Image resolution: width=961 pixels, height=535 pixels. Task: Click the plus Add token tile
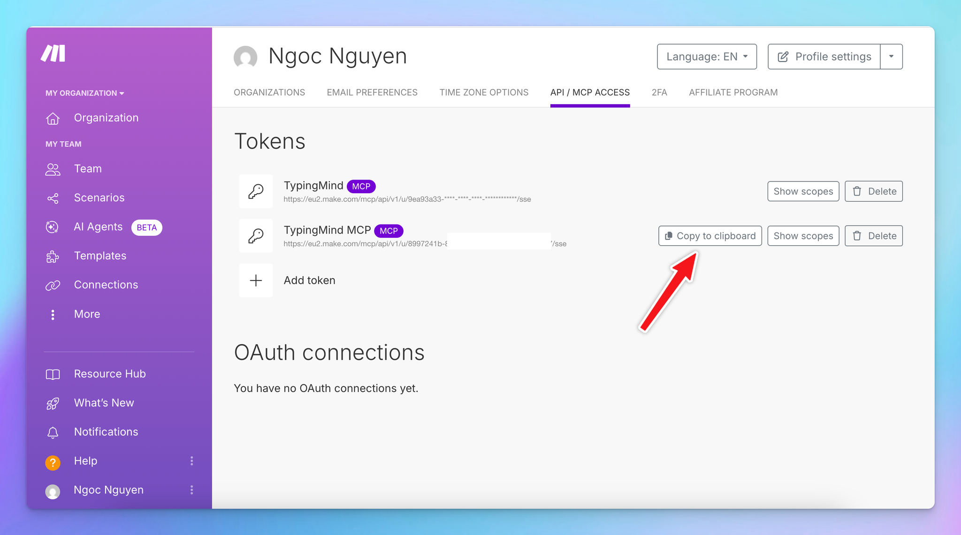click(256, 280)
